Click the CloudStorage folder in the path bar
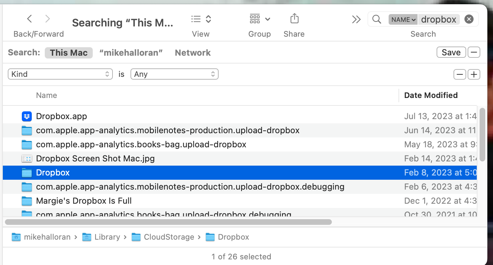Screen dimensions: 493x265 pyautogui.click(x=163, y=237)
